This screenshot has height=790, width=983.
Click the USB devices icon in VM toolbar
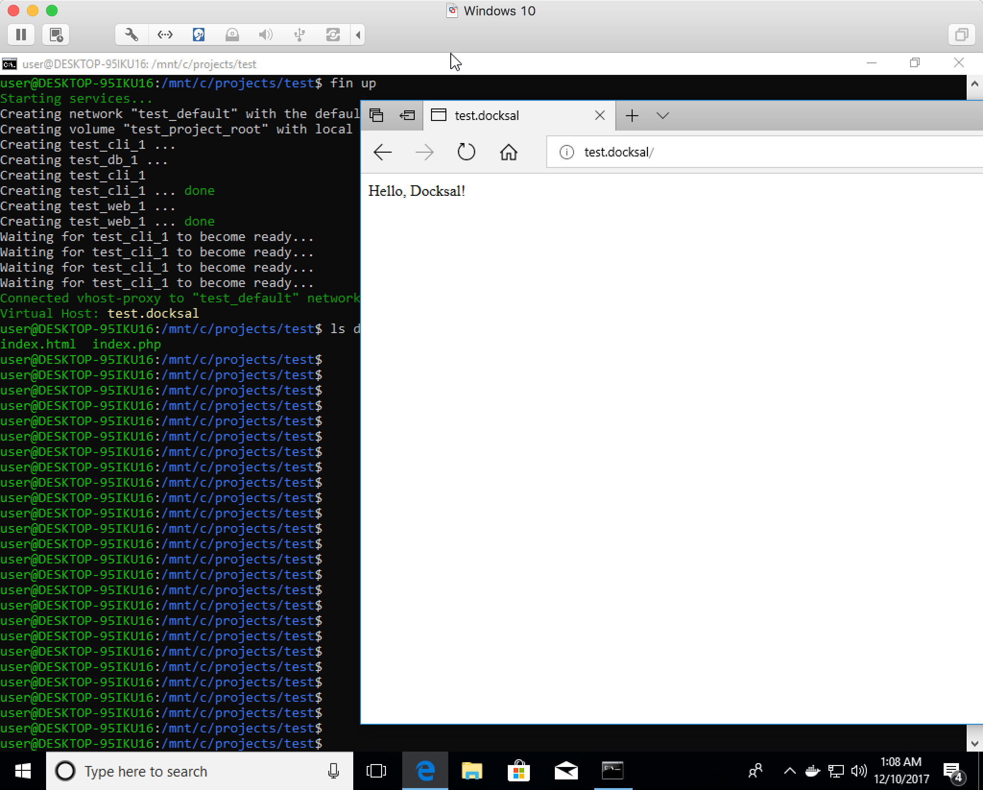click(x=299, y=34)
